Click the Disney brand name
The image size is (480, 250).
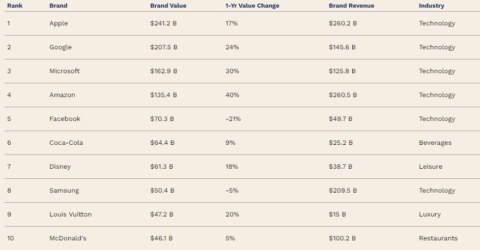[x=60, y=167]
